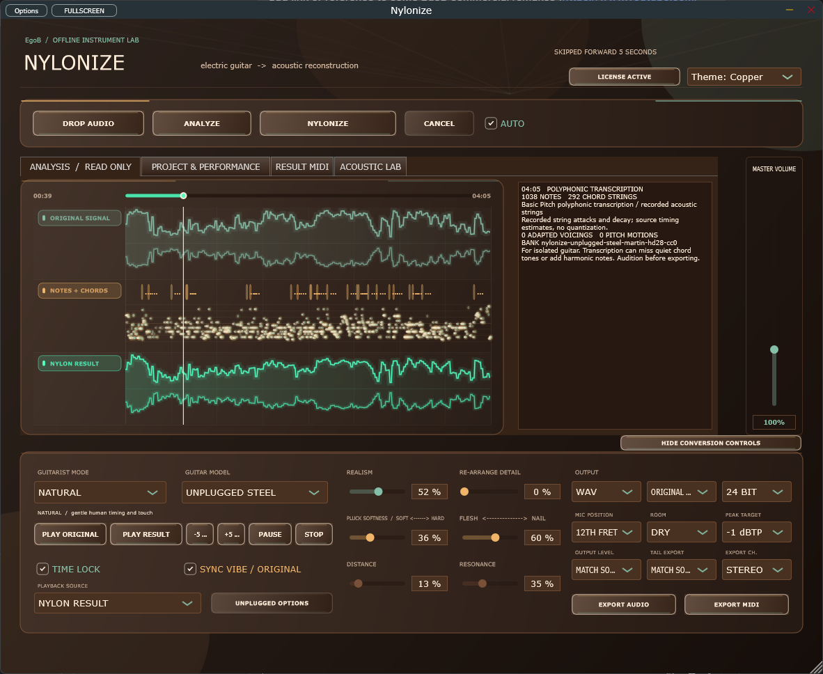Click the EgoB breadcrumb text
The width and height of the screenshot is (823, 674).
pos(33,40)
